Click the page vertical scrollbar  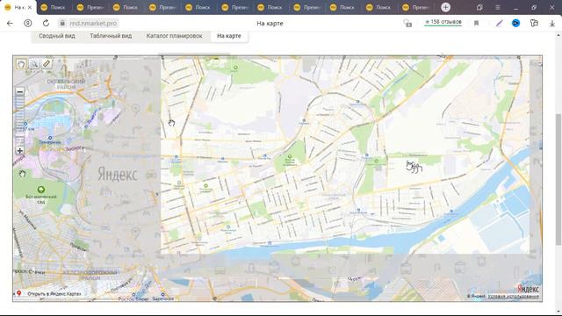click(x=558, y=179)
